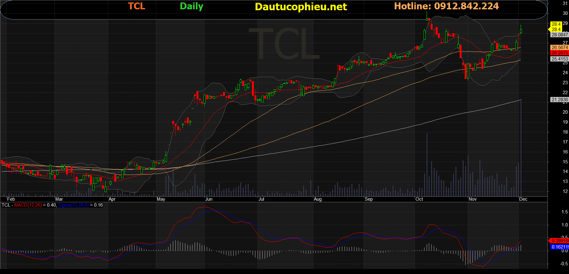Click the red 26.2675 price label
This screenshot has height=274, width=569.
[x=559, y=53]
